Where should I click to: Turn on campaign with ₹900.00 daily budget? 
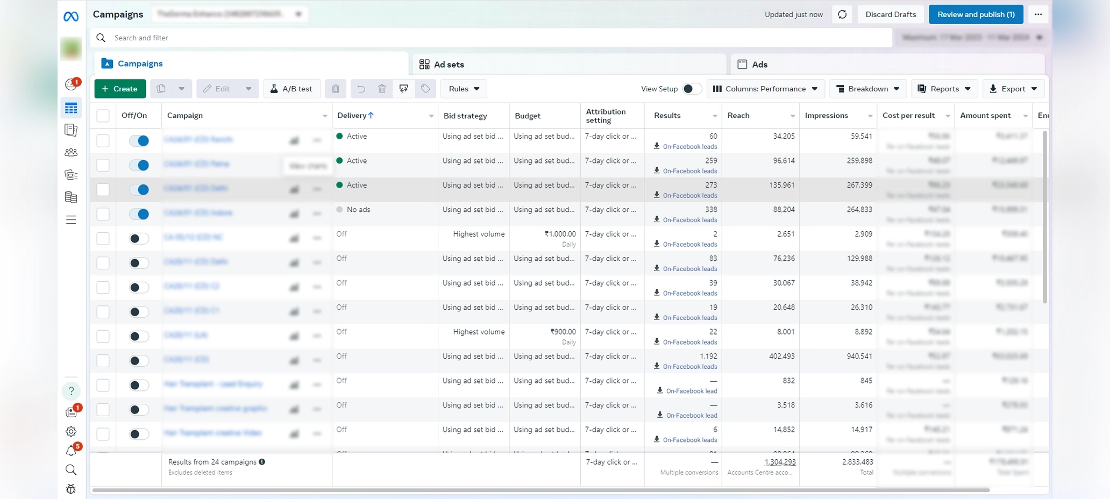(139, 336)
